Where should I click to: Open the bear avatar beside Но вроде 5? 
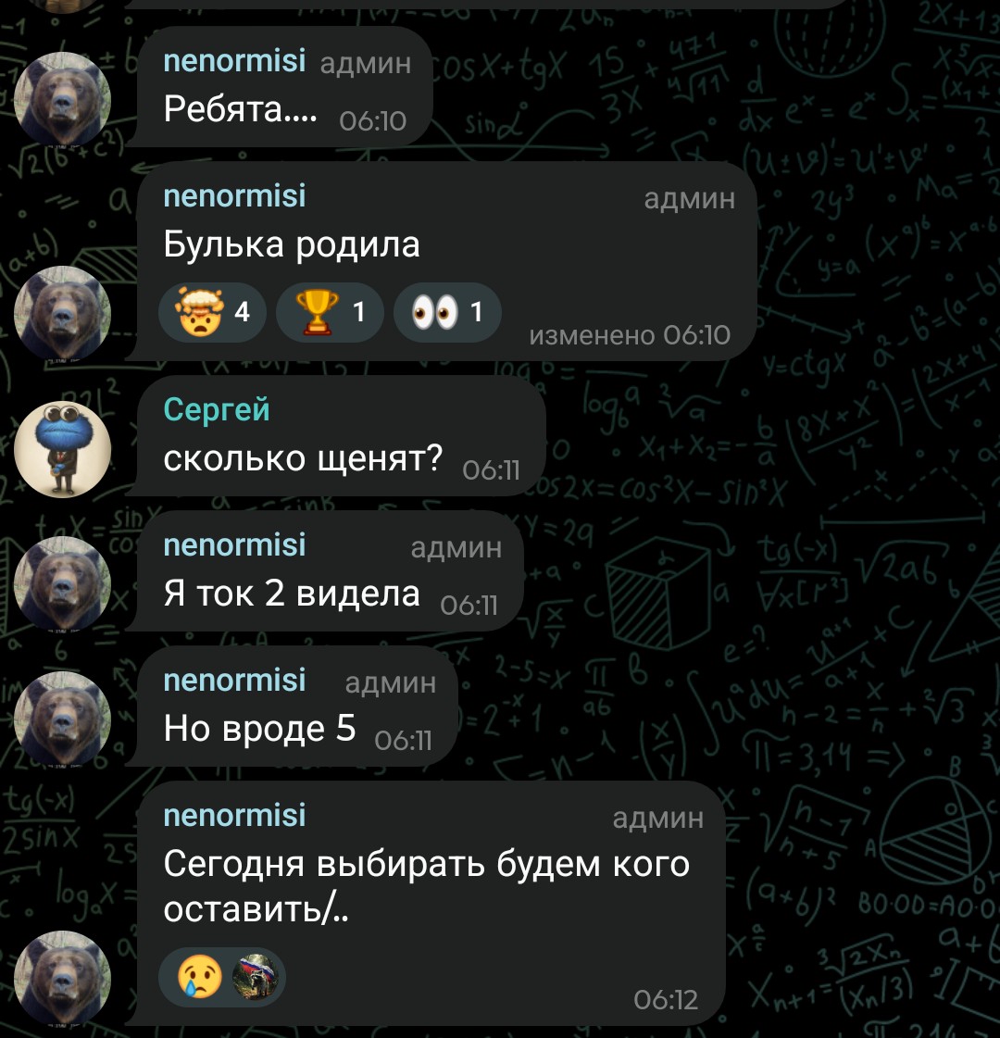pyautogui.click(x=62, y=719)
